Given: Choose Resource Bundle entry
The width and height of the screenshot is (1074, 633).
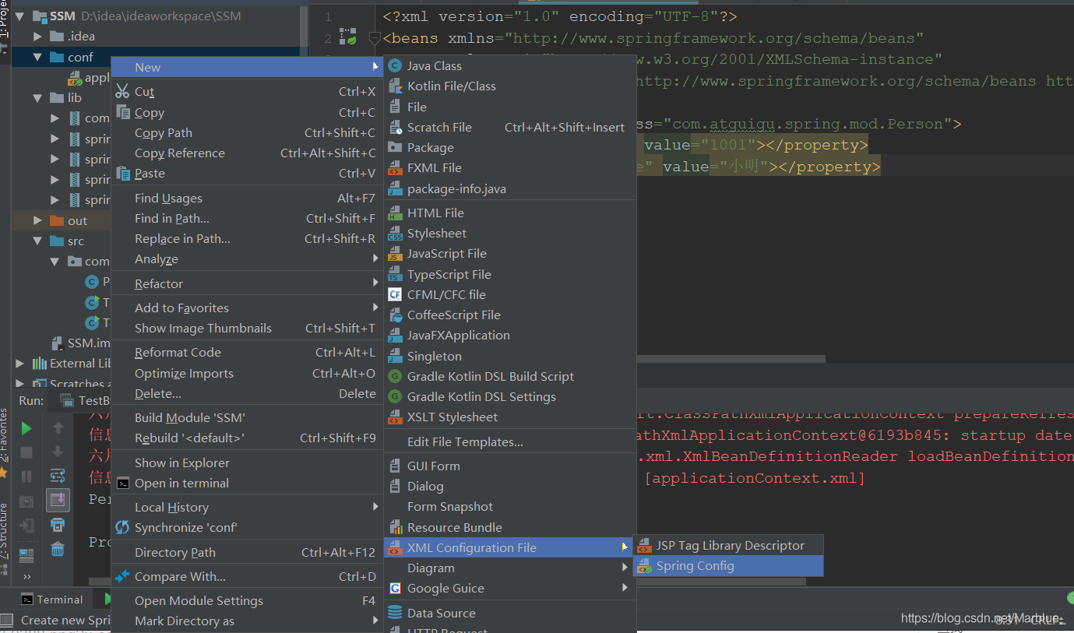Looking at the screenshot, I should (510, 527).
